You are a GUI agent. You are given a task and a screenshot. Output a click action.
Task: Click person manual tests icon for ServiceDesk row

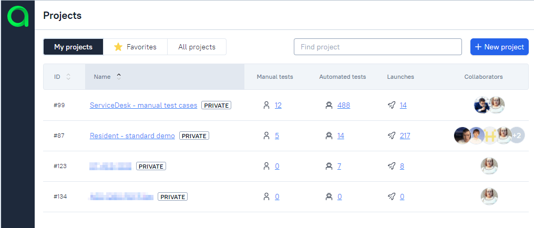[x=266, y=105]
